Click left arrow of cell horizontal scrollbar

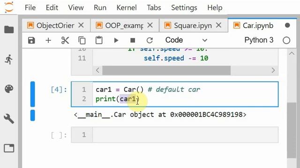98,70
